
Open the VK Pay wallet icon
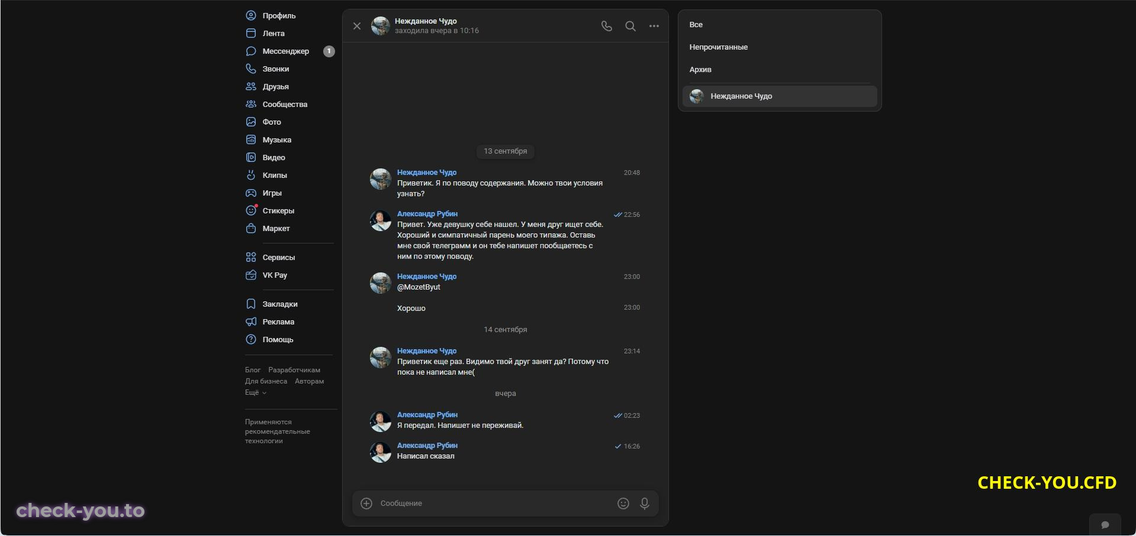[x=251, y=275]
